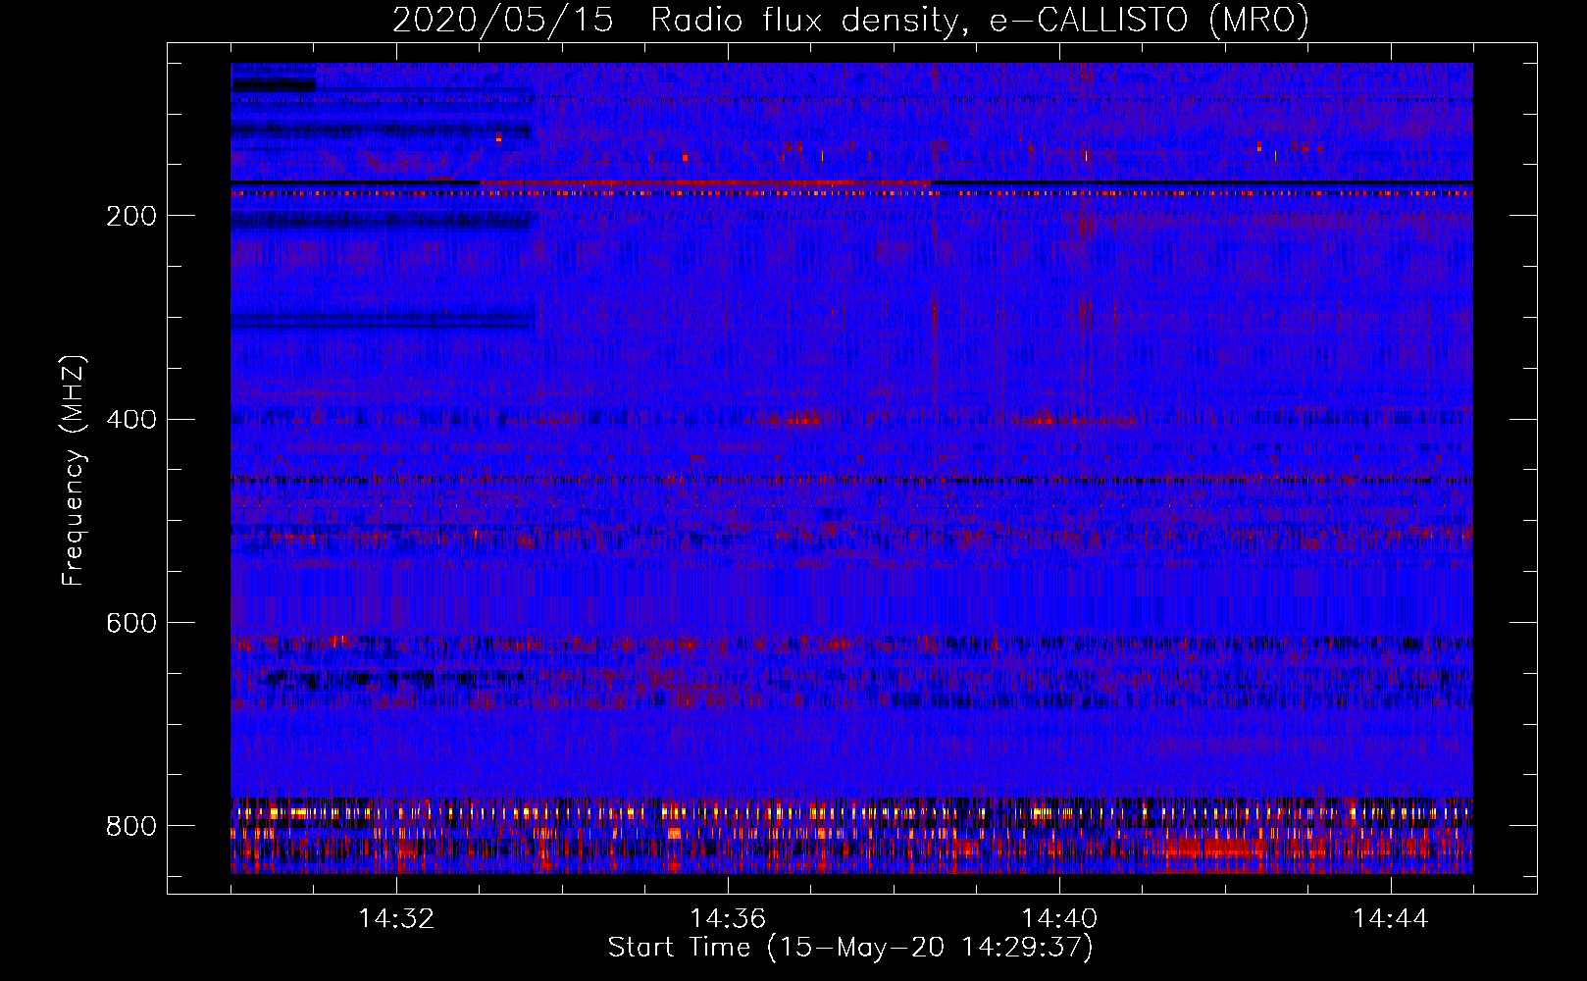Screen dimensions: 1587x981
Task: Click the plot title 'Radio flux density, e-CALLISTO (MRO)'
Action: pyautogui.click(x=980, y=21)
